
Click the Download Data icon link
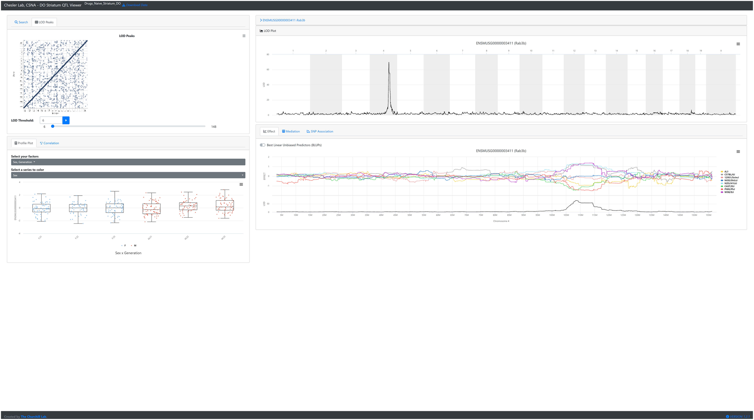pos(124,5)
